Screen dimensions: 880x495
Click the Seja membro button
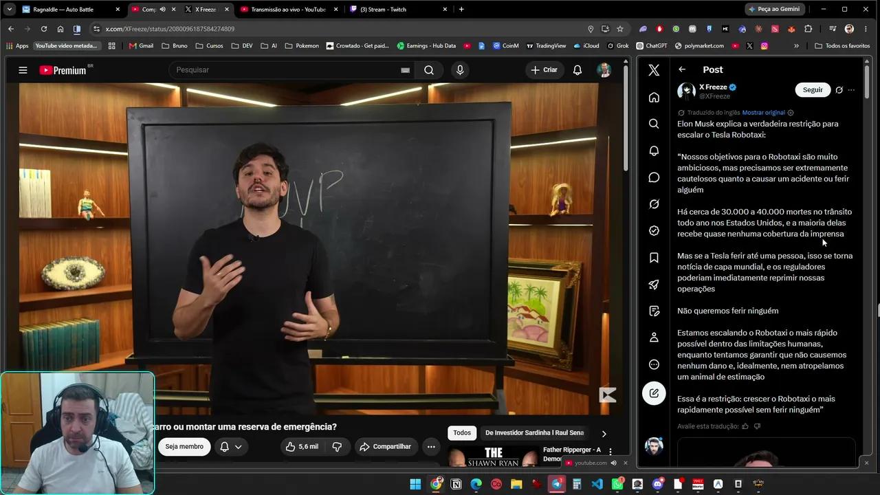(184, 447)
